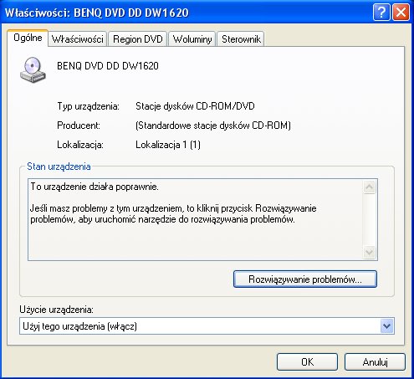Click the window title bar text
The width and height of the screenshot is (414, 379).
[x=97, y=13]
